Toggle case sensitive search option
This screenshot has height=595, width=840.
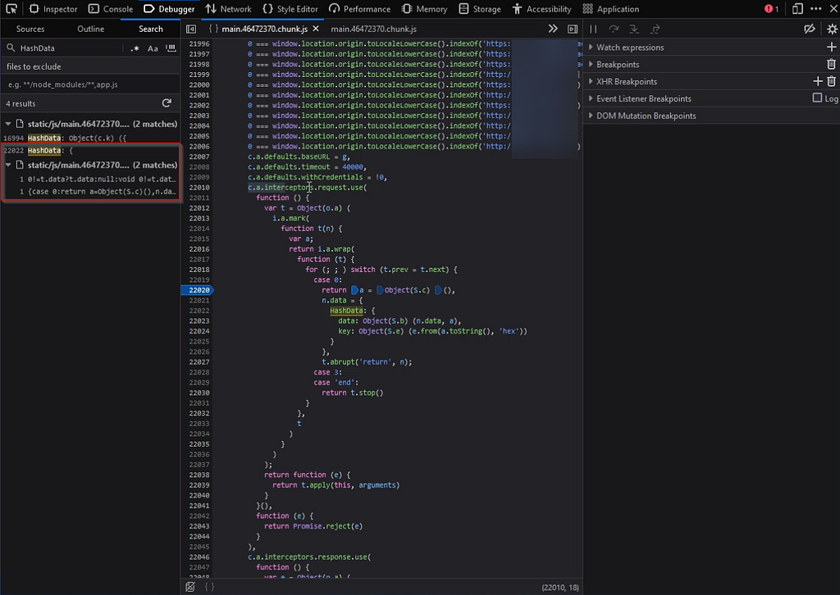153,48
